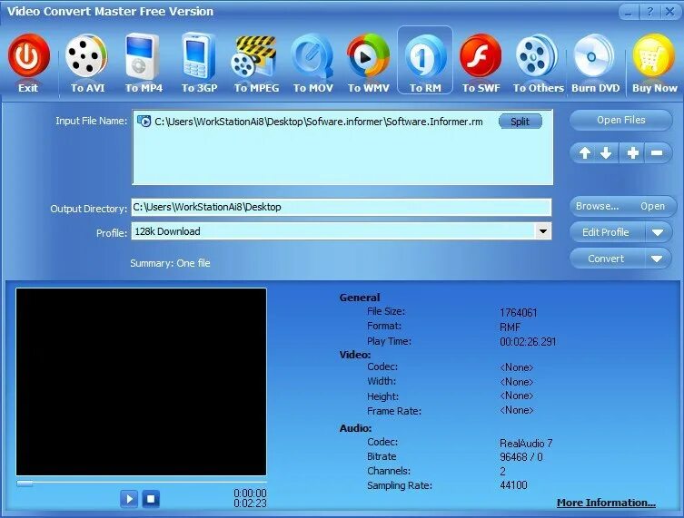
Task: Open the help question mark button
Action: [x=650, y=12]
